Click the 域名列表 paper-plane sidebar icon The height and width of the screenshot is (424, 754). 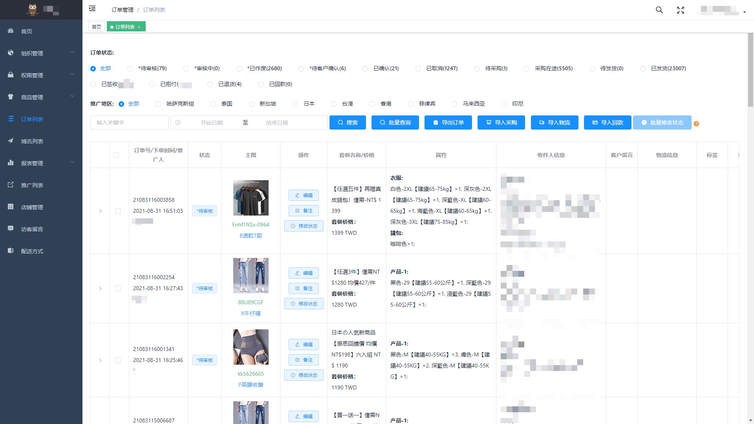[x=11, y=141]
